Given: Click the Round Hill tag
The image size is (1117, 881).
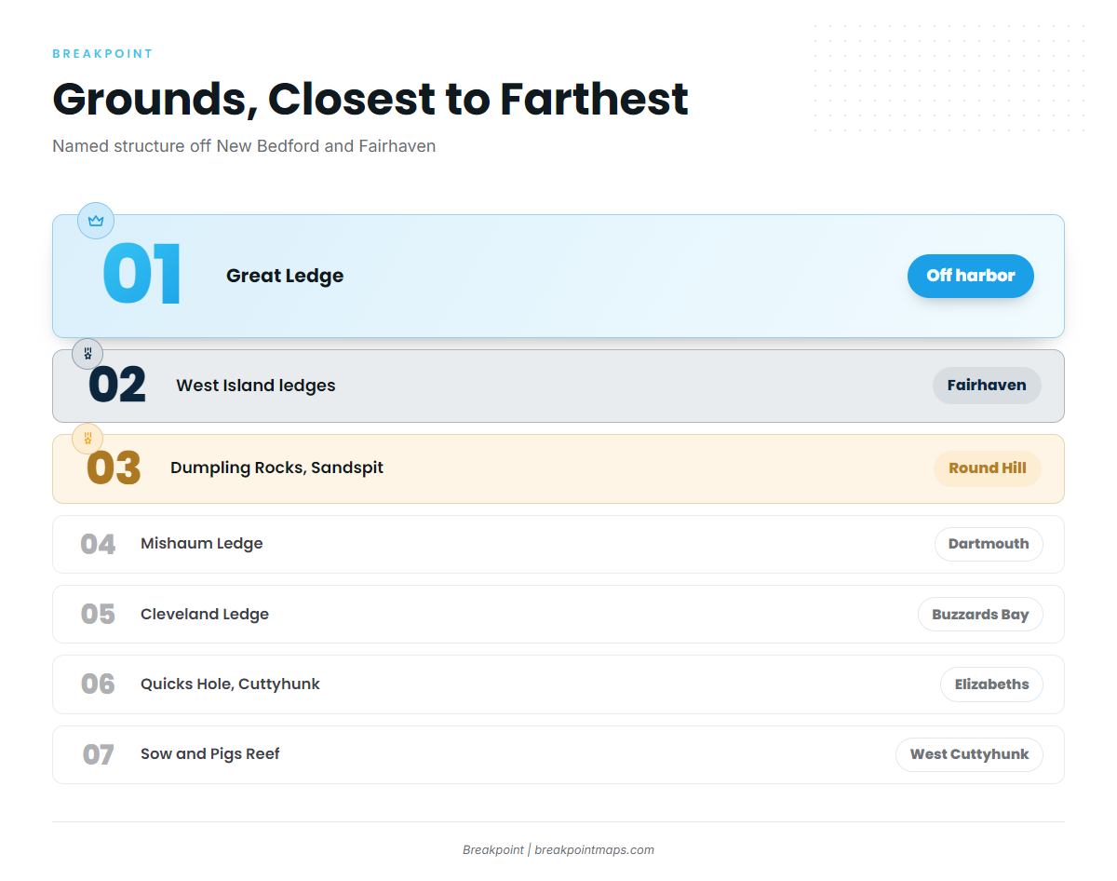Looking at the screenshot, I should click(988, 468).
